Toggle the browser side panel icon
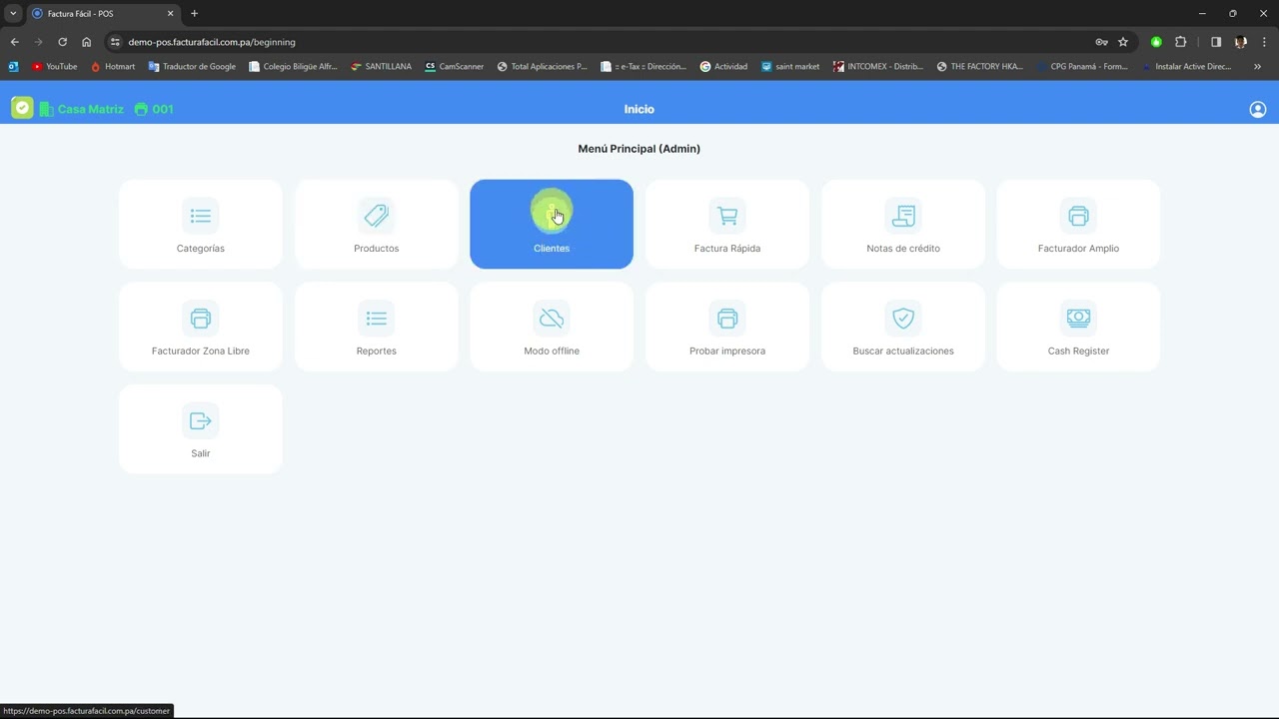Viewport: 1279px width, 719px height. tap(1216, 42)
